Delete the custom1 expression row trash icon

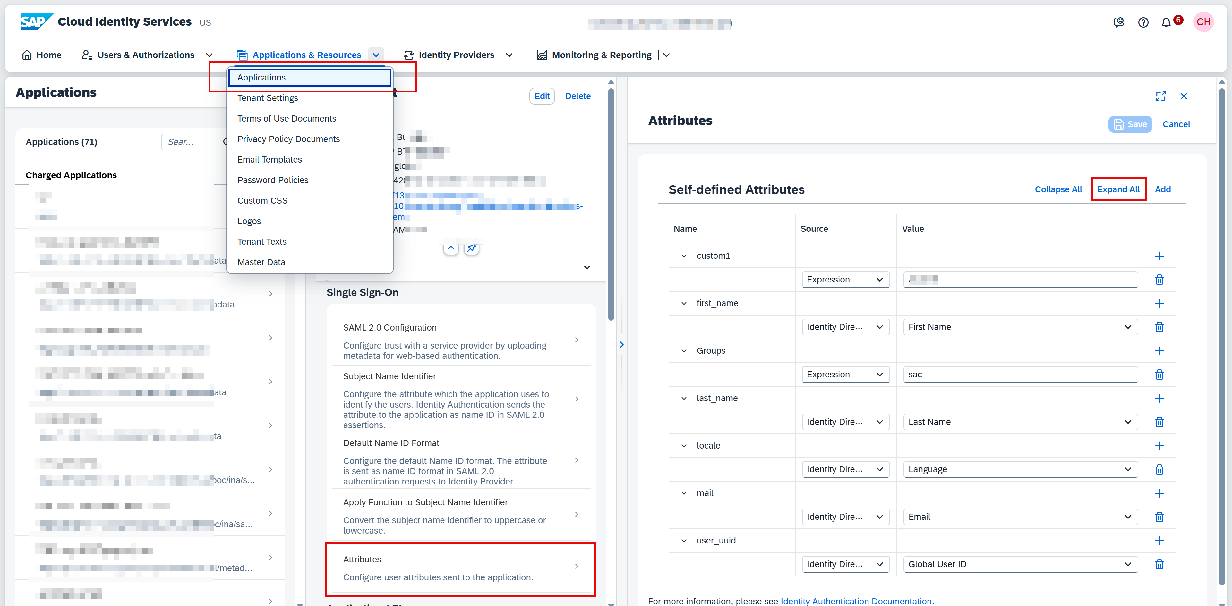[x=1159, y=280]
